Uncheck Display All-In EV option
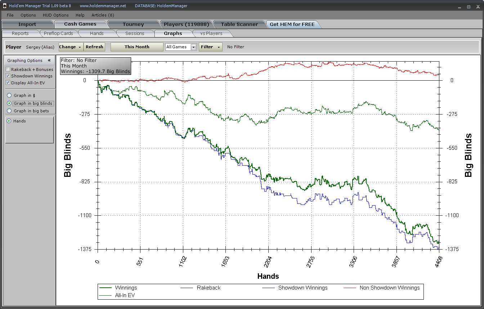Screen dimensions: 484x309 [x=8, y=82]
